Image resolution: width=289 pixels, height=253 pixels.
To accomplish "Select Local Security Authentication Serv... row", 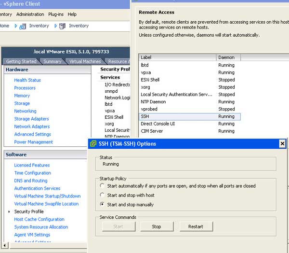I will coord(190,95).
